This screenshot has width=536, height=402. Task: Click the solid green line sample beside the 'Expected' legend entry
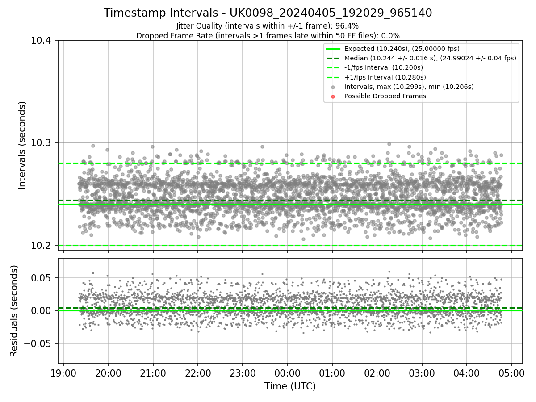click(333, 49)
